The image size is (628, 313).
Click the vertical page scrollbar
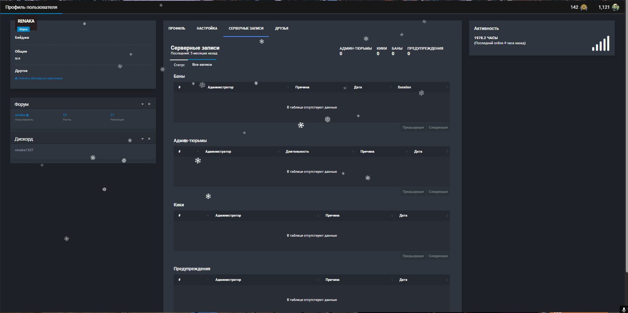point(627,137)
